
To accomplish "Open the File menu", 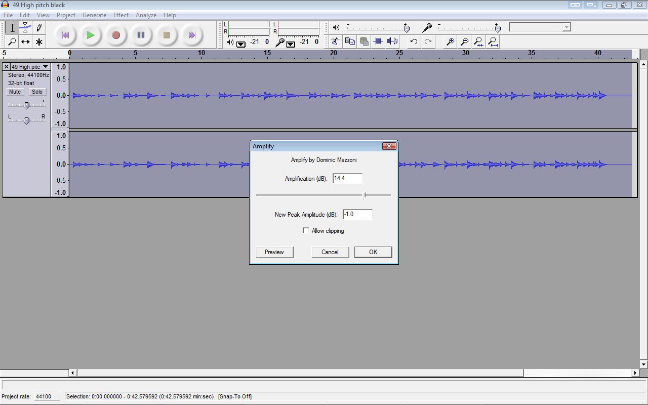I will tap(8, 15).
